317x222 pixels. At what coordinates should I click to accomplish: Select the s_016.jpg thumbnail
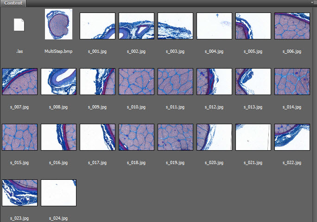(x=59, y=137)
